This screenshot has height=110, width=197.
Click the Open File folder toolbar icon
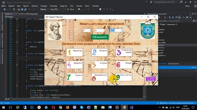click(19, 9)
